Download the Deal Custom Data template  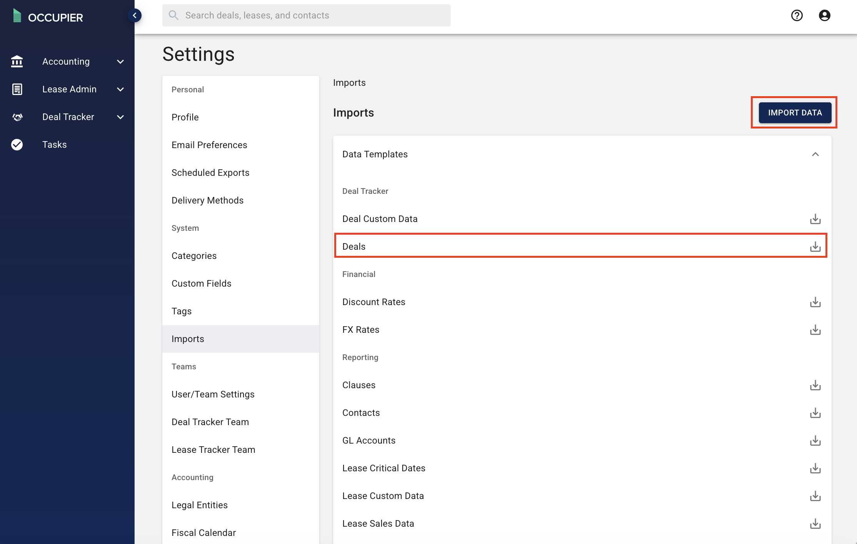815,219
